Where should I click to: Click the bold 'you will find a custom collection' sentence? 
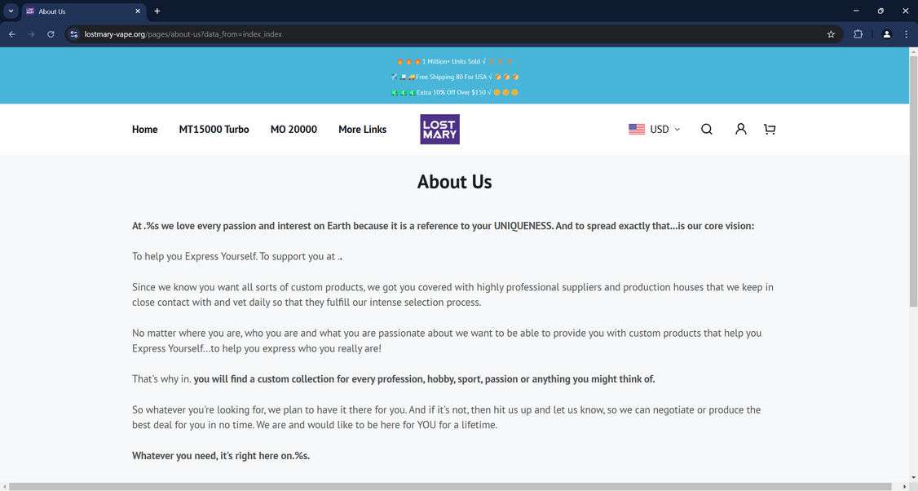click(x=424, y=379)
